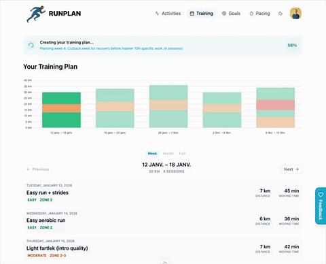
Task: Click the RUNPLAN runner logo
Action: tap(36, 14)
